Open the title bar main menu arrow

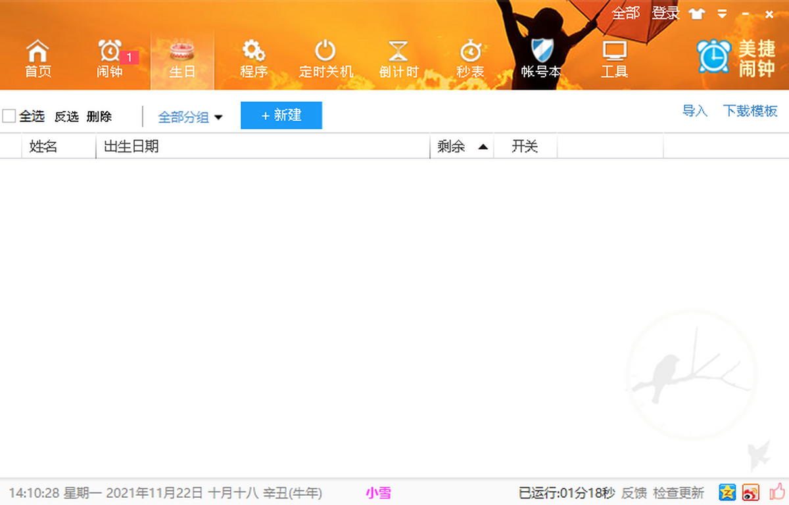pyautogui.click(x=723, y=14)
